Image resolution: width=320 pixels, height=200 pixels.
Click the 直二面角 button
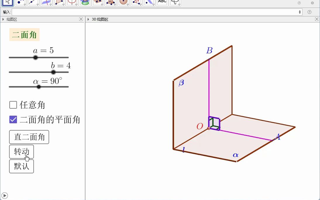click(29, 137)
